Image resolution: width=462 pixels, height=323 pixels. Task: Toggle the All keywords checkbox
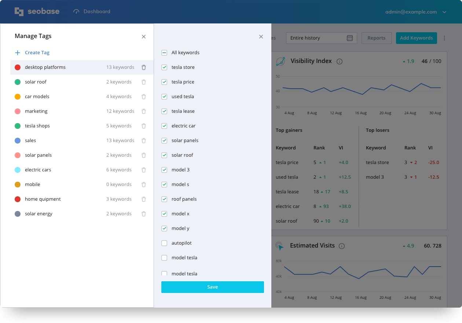pos(164,53)
